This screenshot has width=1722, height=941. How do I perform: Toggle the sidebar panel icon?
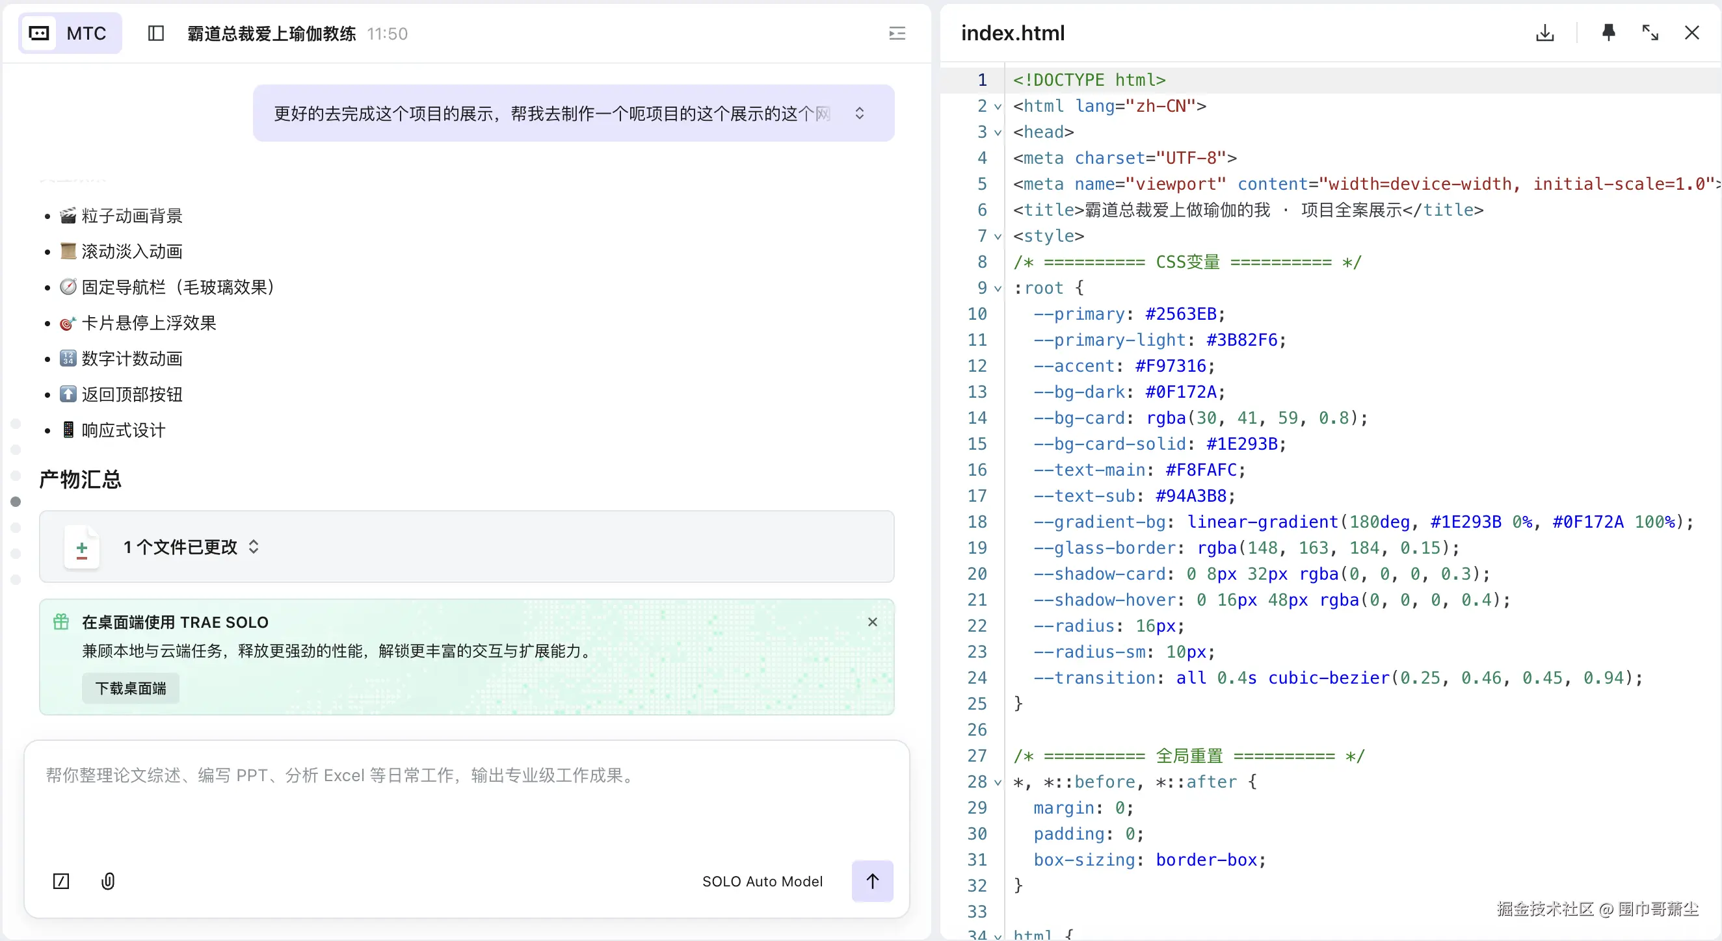click(156, 33)
